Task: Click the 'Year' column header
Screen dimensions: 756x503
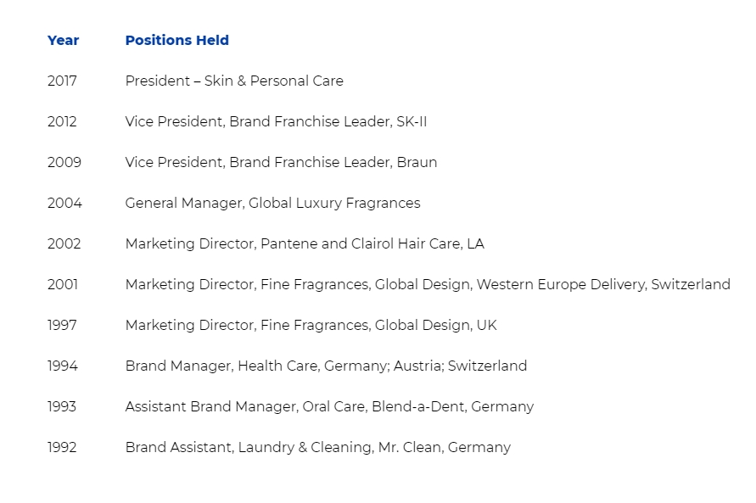Action: (63, 41)
